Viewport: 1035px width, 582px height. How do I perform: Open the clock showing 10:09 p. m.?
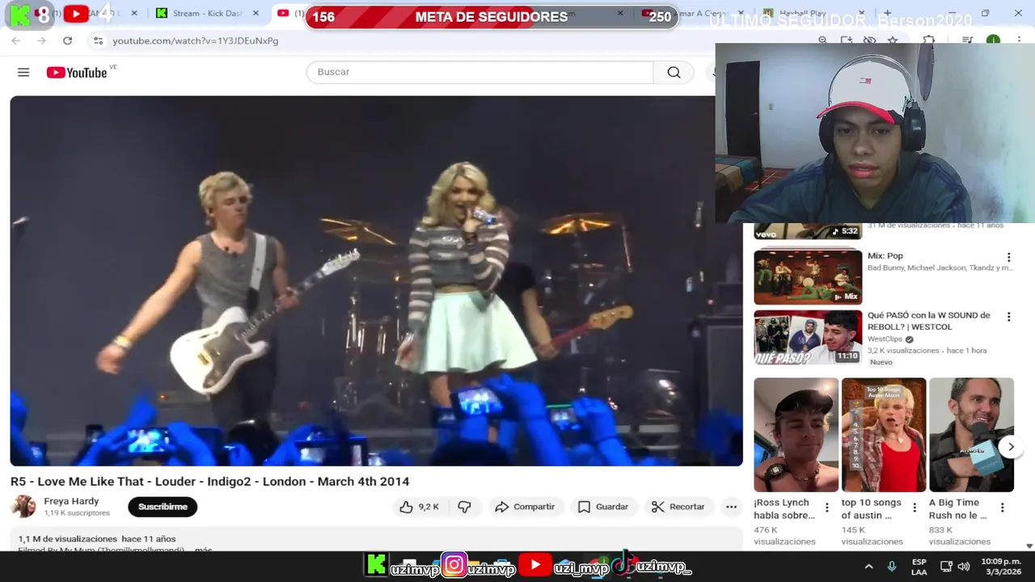point(1001,567)
